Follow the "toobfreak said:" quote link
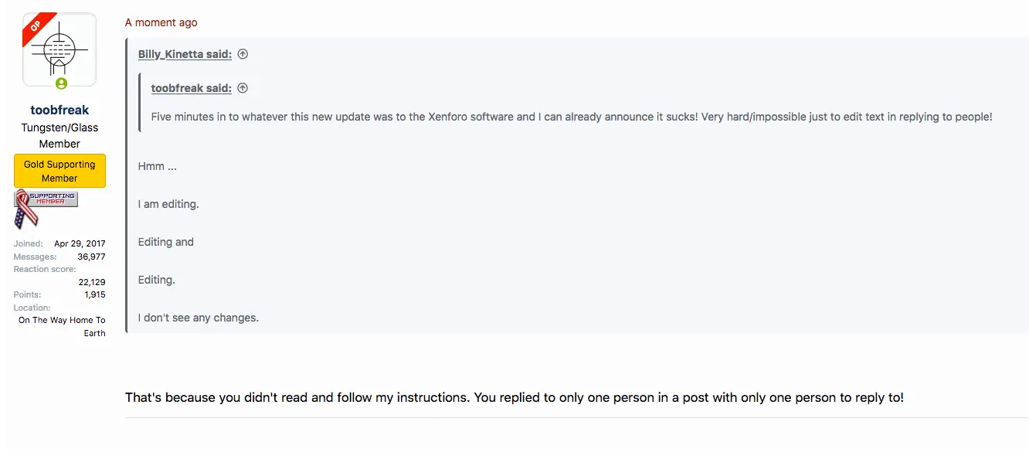This screenshot has width=1029, height=449. 191,88
